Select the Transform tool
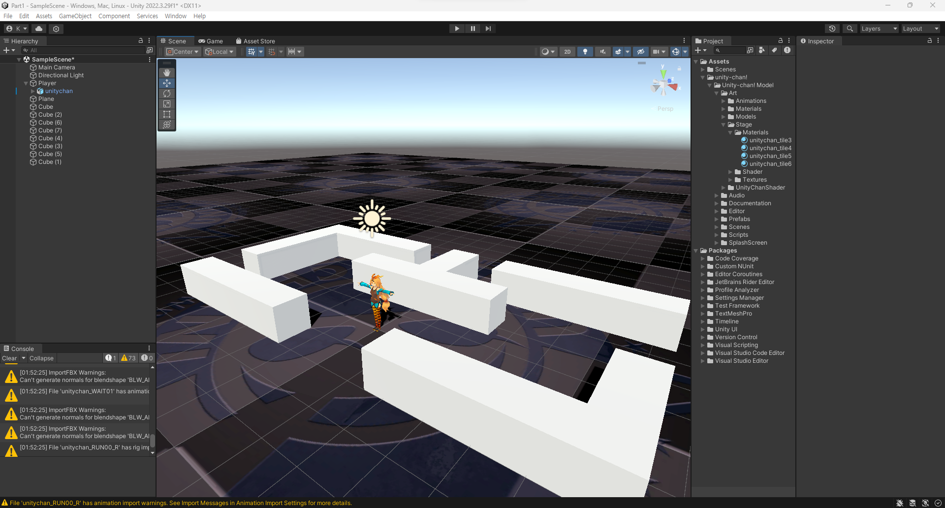Screen dimensions: 945x508 click(x=167, y=125)
